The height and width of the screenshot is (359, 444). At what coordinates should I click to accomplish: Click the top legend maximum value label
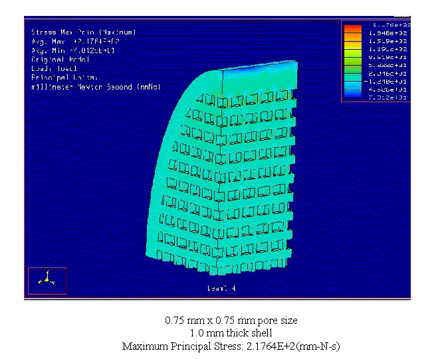(390, 24)
